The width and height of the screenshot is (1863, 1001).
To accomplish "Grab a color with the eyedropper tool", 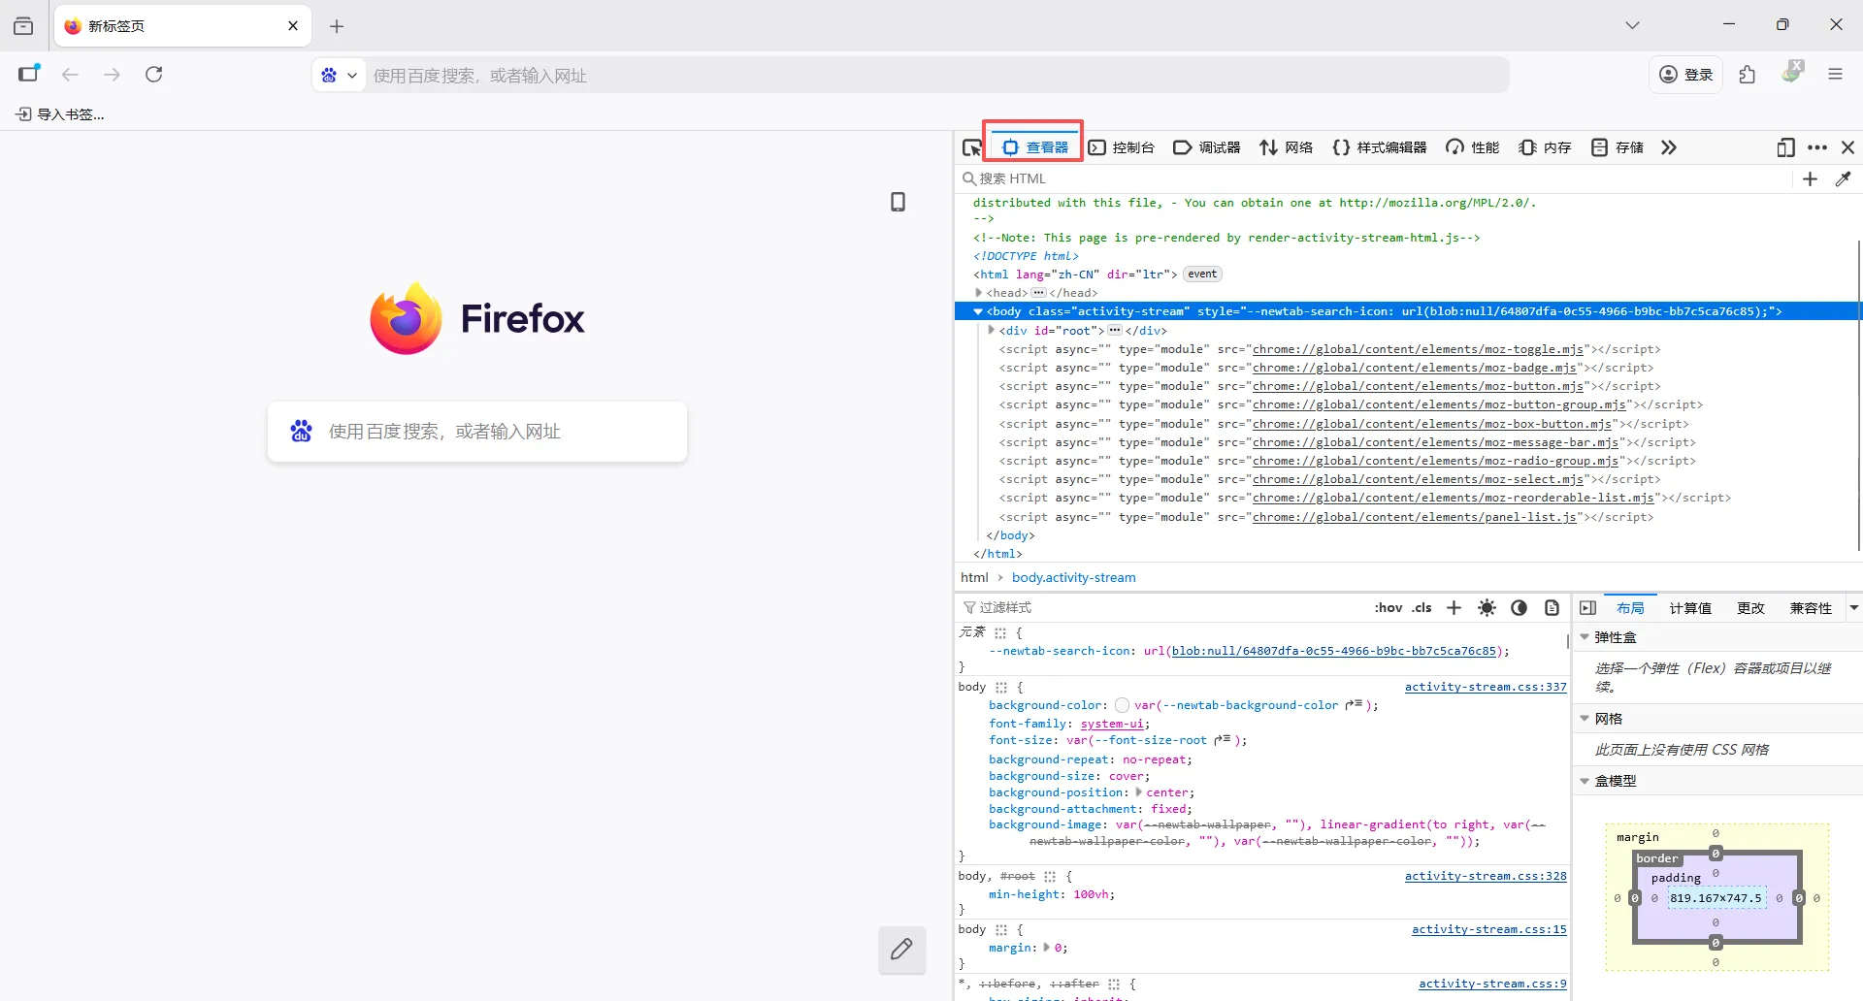I will (x=1844, y=178).
